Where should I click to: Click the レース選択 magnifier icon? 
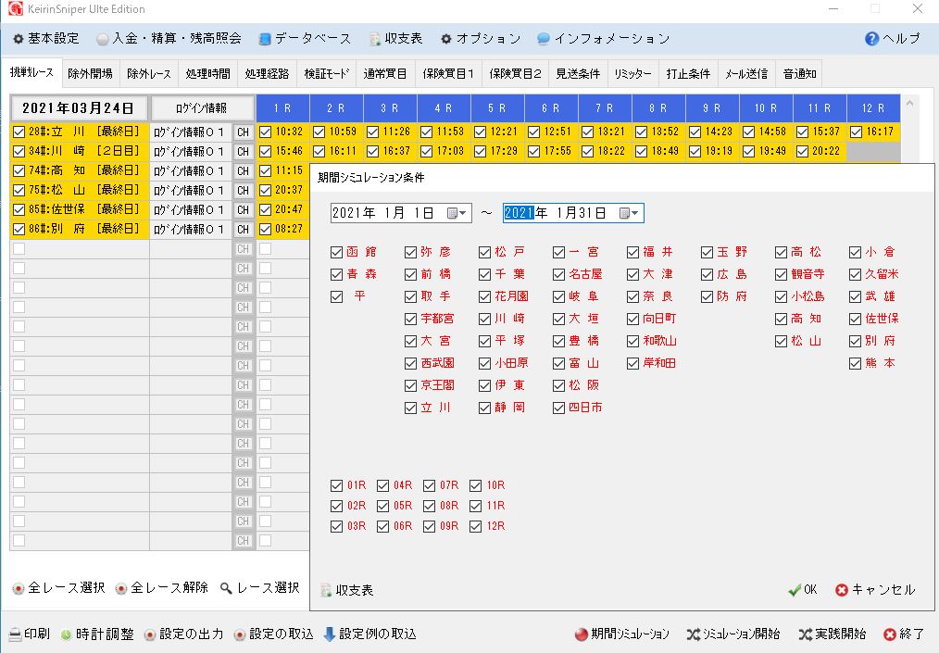[226, 589]
